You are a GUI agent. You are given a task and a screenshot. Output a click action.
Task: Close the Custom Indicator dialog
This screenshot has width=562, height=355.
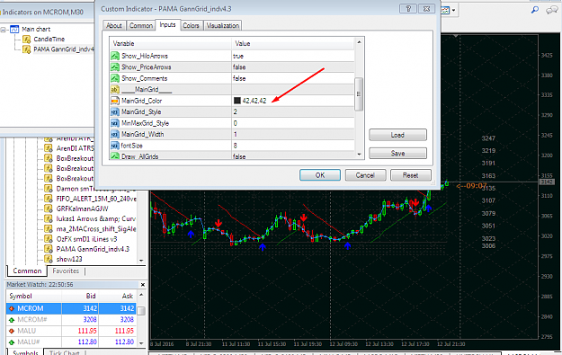(426, 9)
